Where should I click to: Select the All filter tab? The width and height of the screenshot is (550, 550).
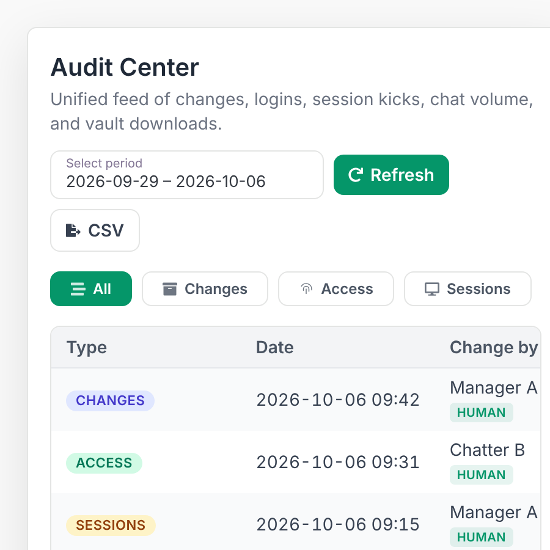point(91,288)
